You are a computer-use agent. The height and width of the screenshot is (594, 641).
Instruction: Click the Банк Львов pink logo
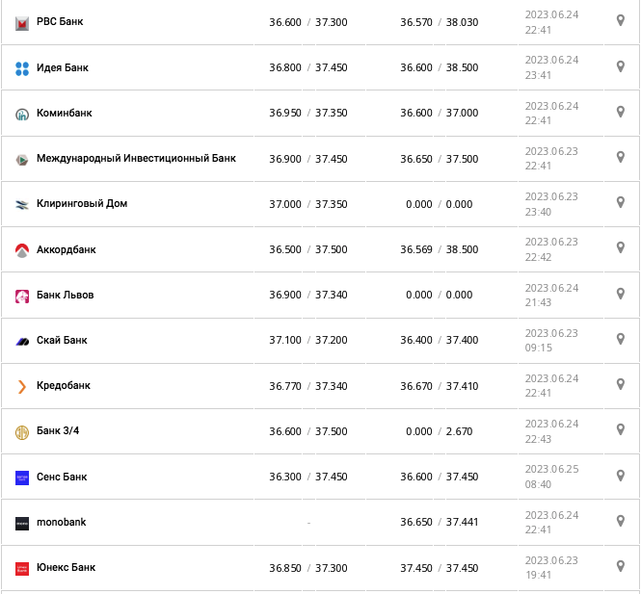pos(22,296)
